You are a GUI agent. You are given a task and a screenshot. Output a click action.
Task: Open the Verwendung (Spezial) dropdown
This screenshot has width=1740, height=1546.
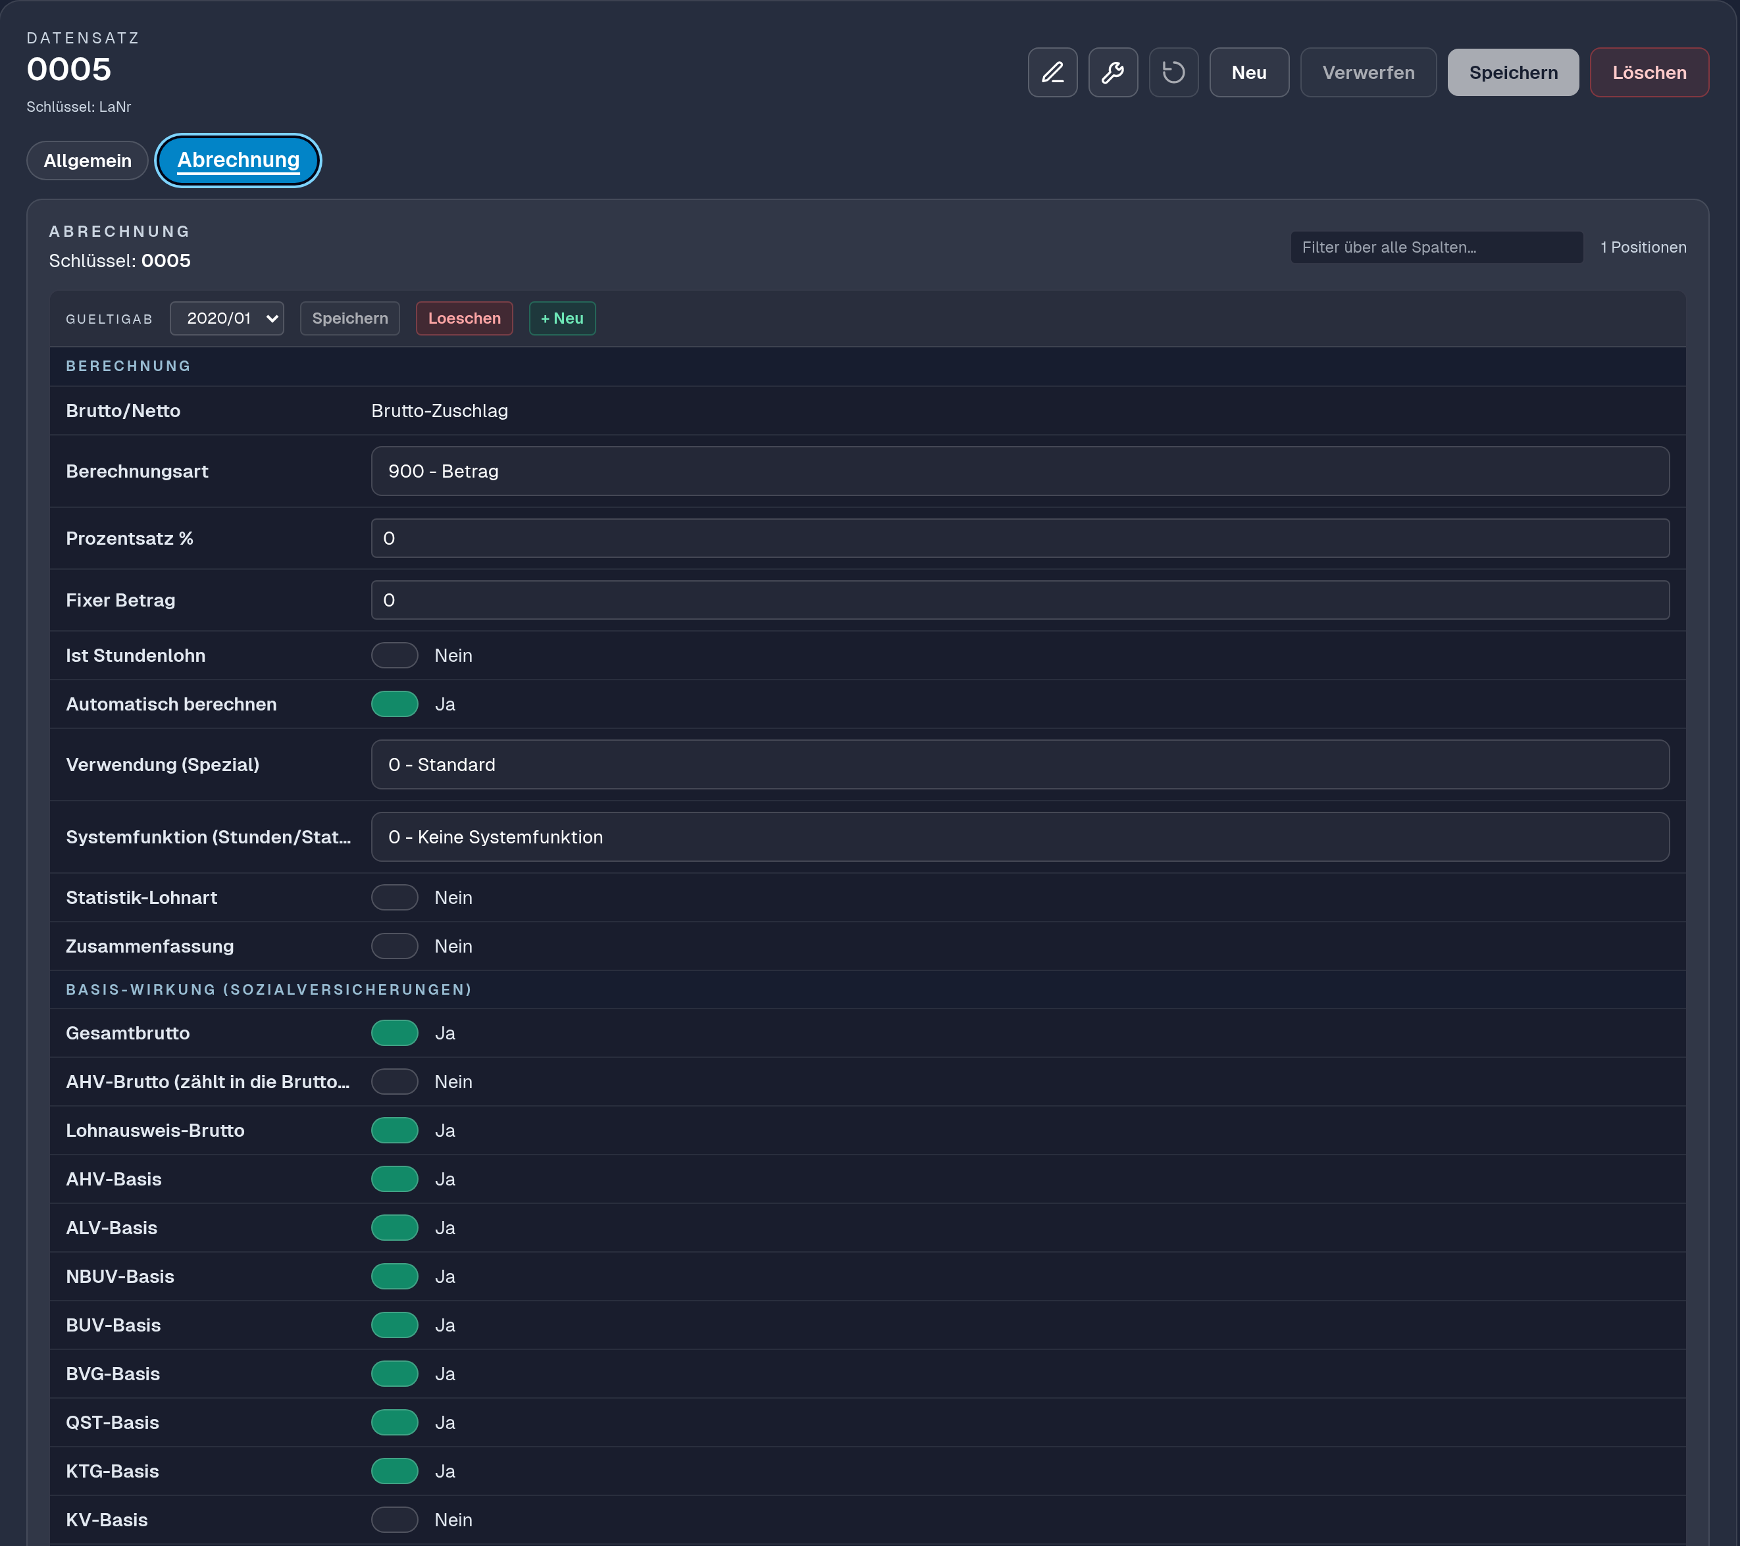(x=1020, y=764)
